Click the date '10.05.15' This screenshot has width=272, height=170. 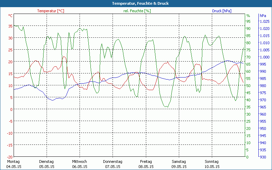point(212,167)
